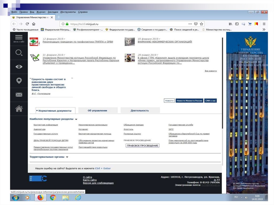Click the search magnifier sidebar icon
274x205 pixels.
(x=19, y=53)
